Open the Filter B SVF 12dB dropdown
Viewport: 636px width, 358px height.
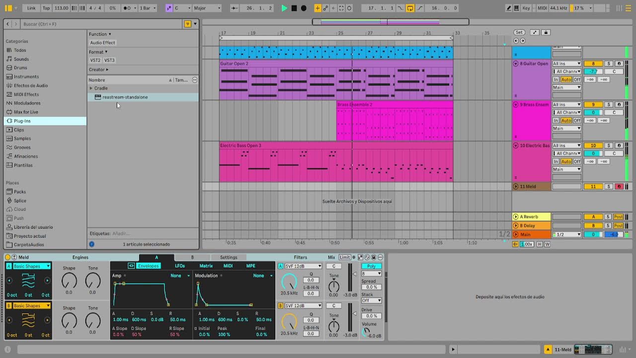point(303,305)
